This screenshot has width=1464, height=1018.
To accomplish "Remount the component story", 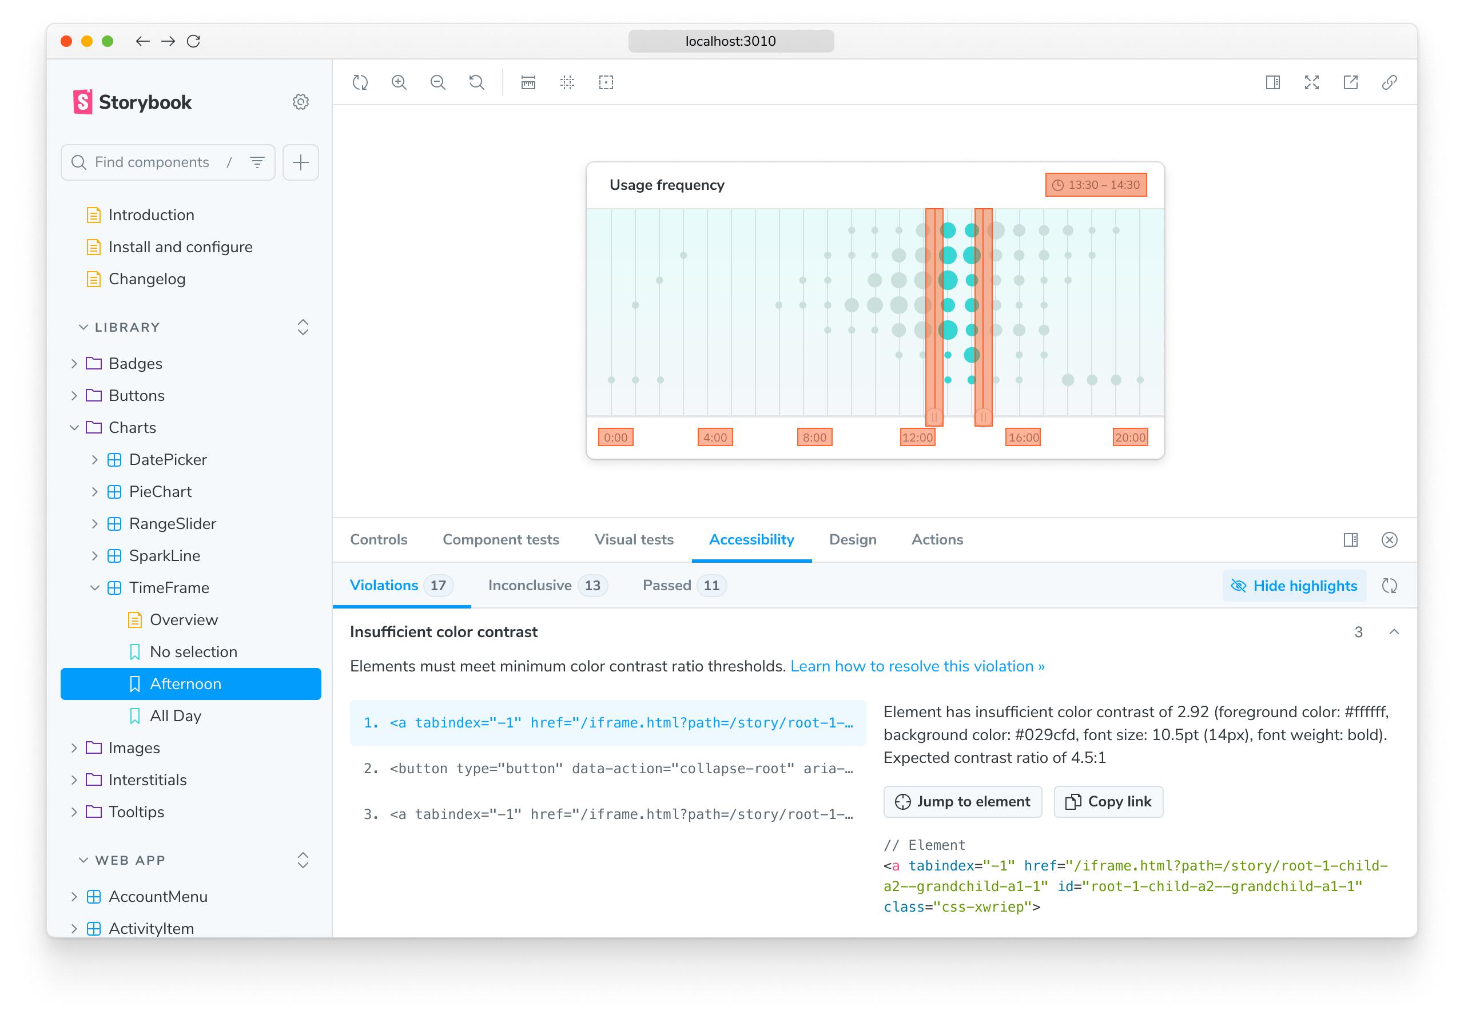I will click(360, 82).
